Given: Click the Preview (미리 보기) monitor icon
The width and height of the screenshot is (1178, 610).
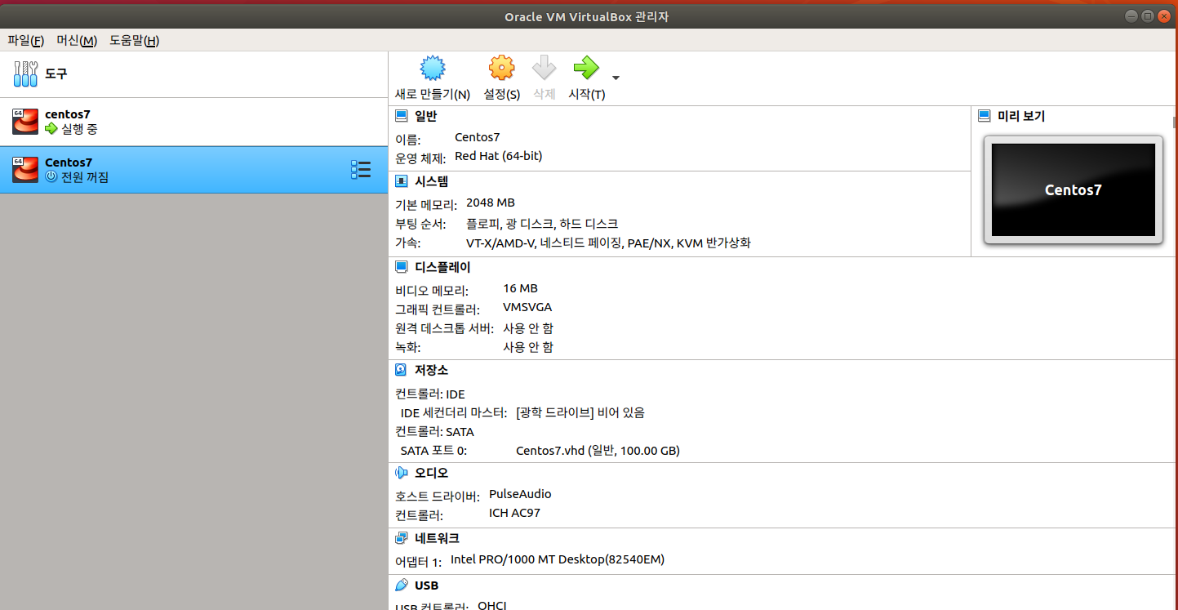Looking at the screenshot, I should tap(985, 116).
